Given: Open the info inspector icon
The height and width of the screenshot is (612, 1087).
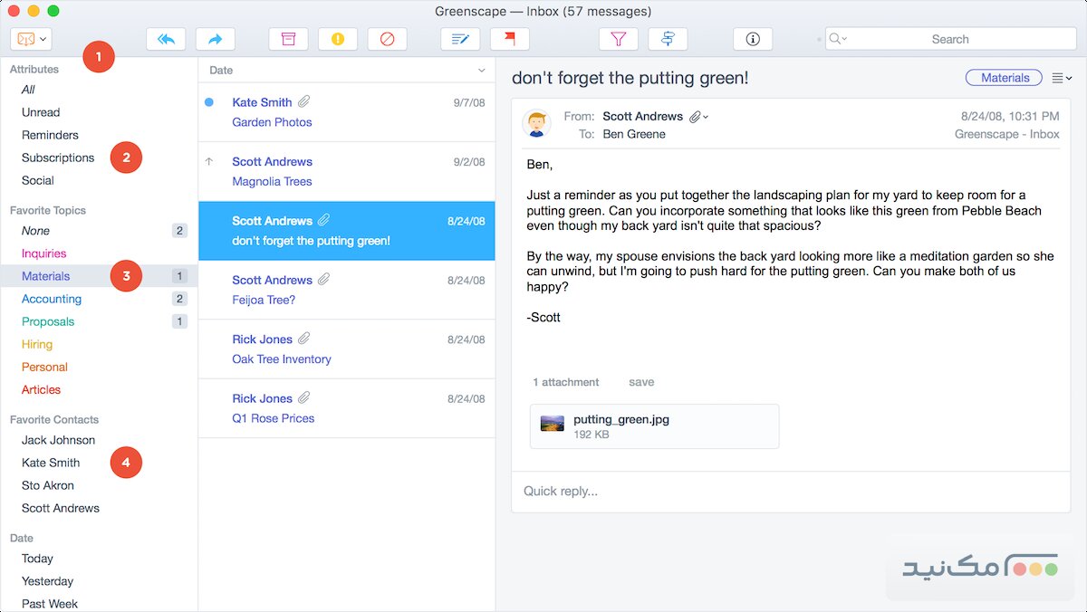Looking at the screenshot, I should coord(752,39).
